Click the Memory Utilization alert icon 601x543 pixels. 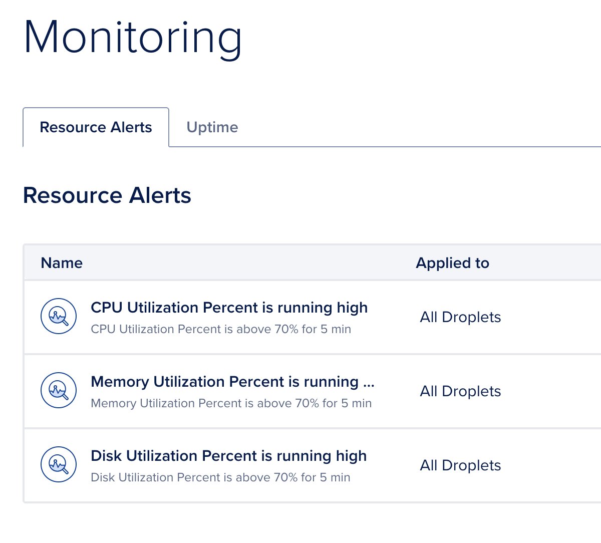tap(59, 391)
